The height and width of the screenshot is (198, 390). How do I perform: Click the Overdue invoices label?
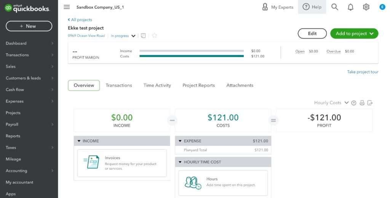click(x=334, y=51)
